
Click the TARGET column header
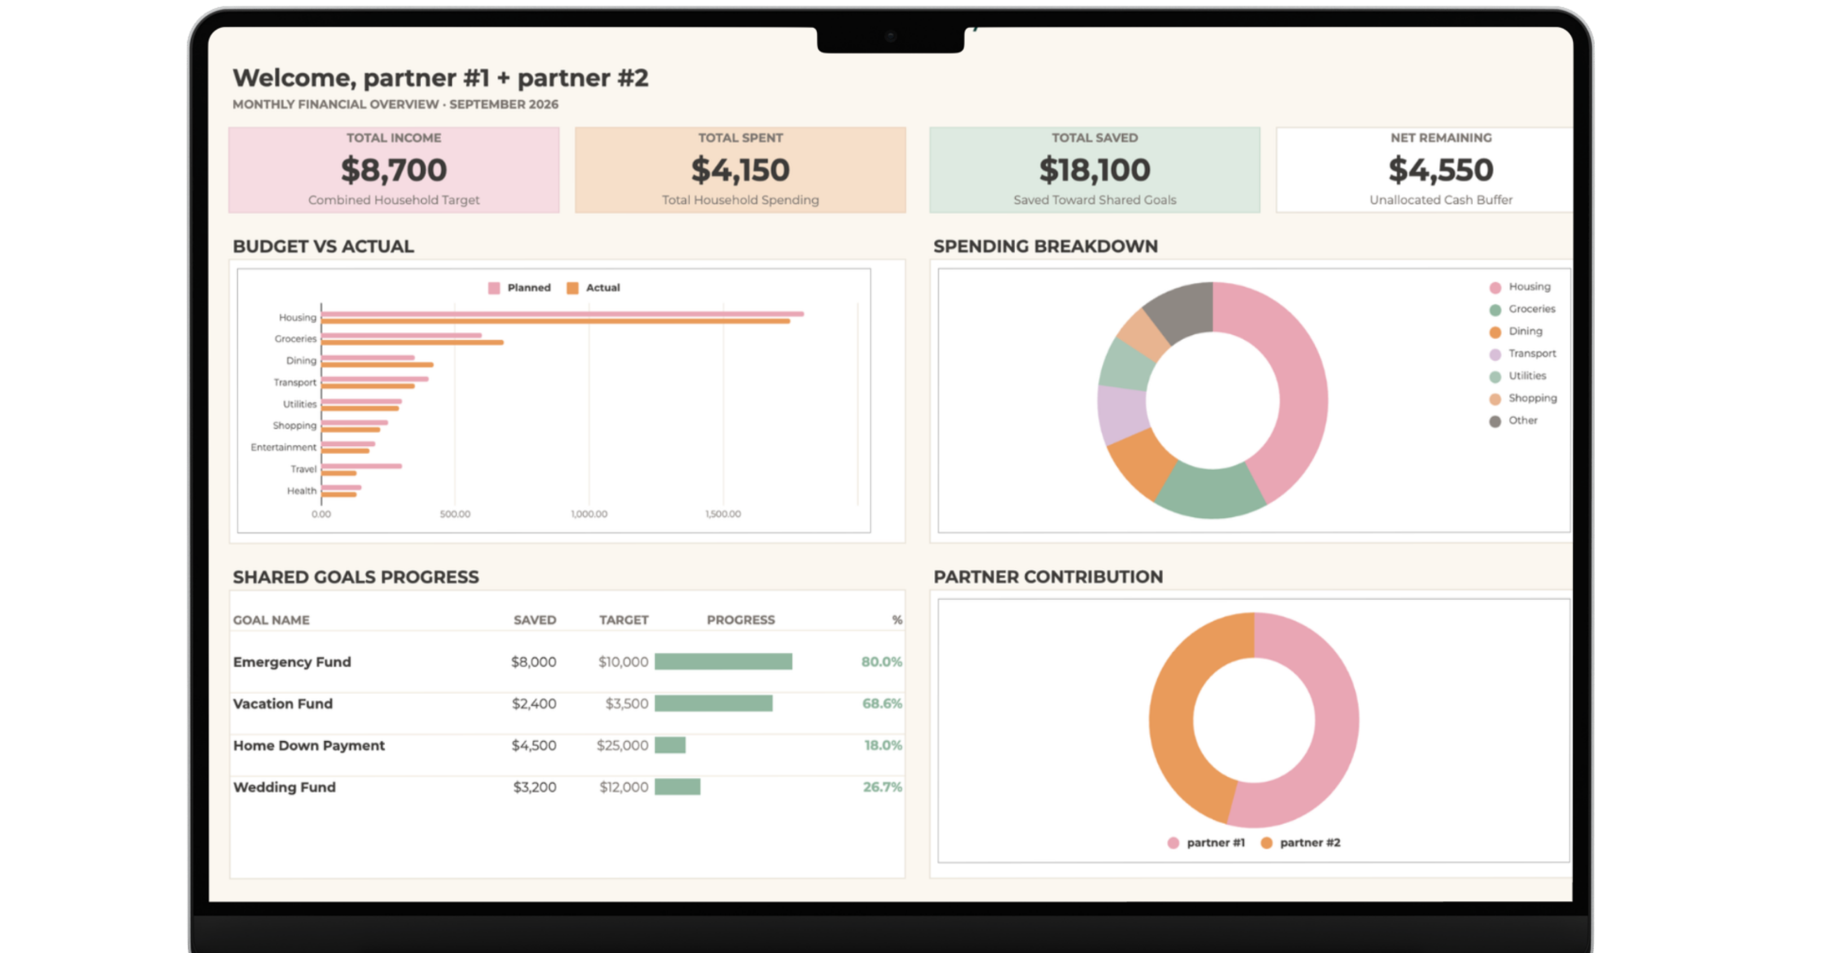(624, 620)
